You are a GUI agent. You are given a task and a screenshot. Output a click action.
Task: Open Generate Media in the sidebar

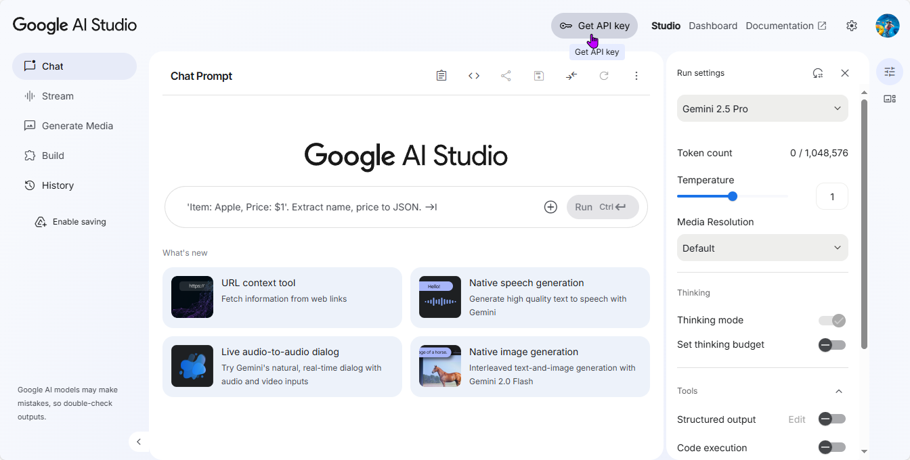point(74,126)
